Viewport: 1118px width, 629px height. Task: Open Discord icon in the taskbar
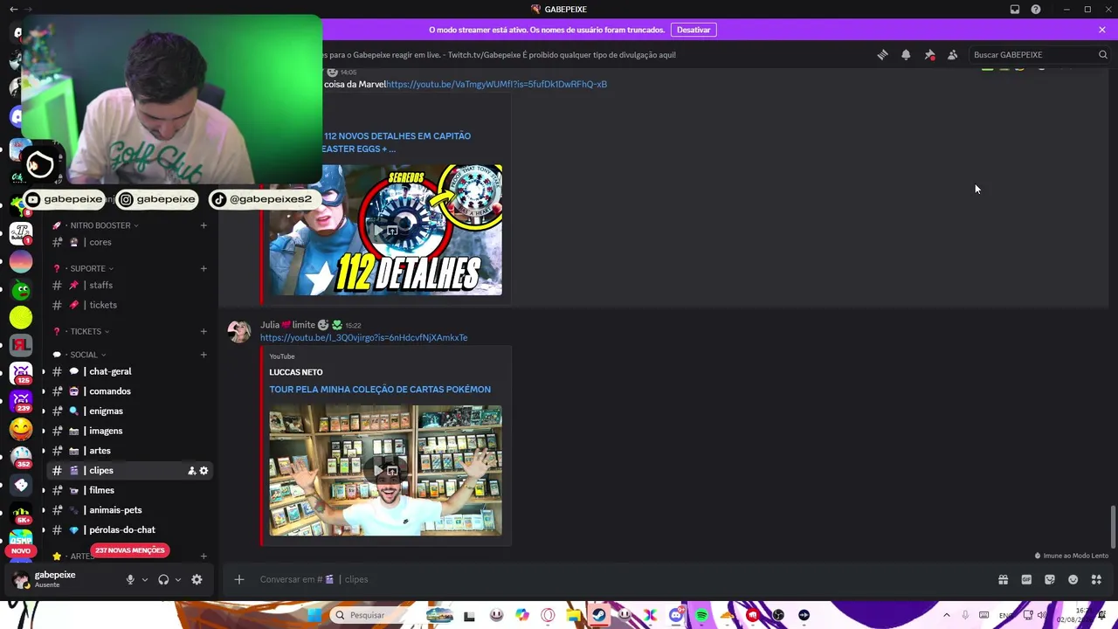pyautogui.click(x=675, y=615)
